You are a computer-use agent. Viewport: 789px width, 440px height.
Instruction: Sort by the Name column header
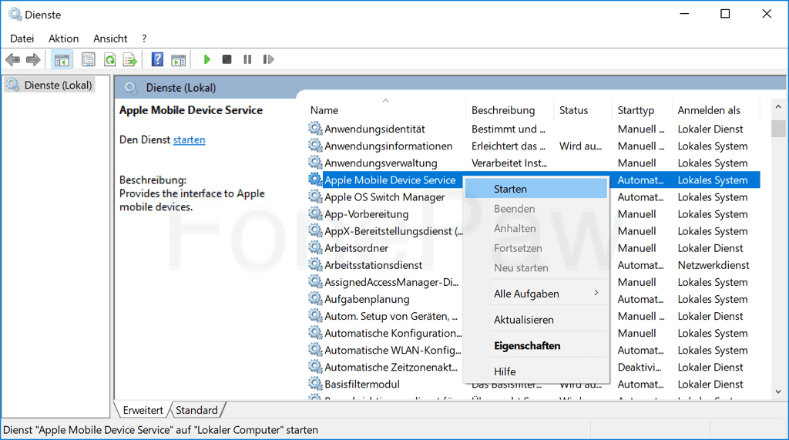click(385, 110)
